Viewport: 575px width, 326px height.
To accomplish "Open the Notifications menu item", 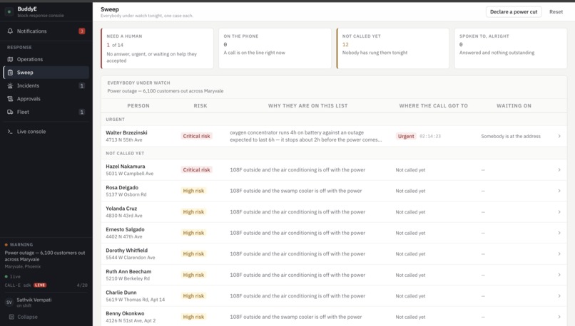I will tap(46, 31).
